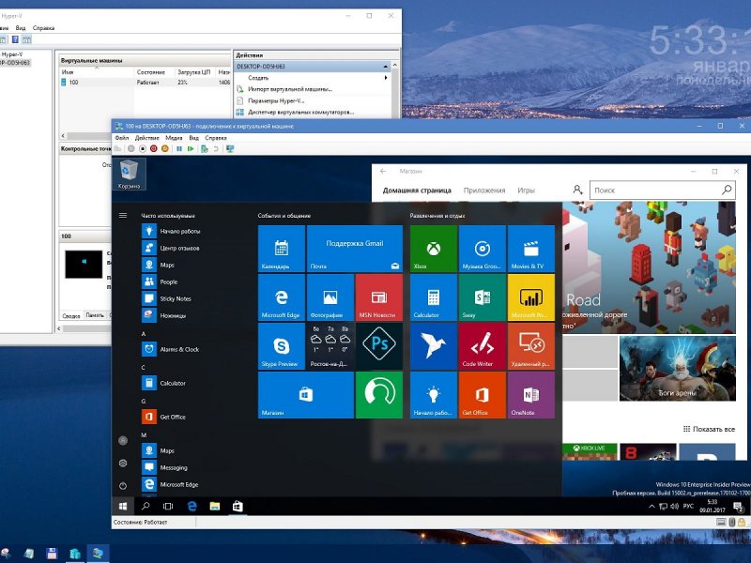The image size is (751, 563).
Task: Click Показать все in Store
Action: [709, 429]
